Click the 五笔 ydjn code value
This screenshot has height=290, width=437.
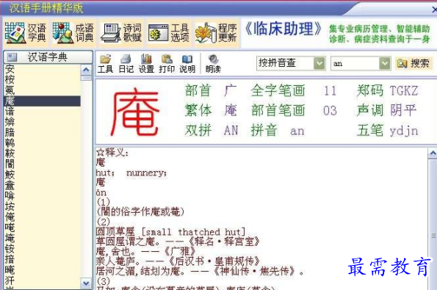pos(404,131)
